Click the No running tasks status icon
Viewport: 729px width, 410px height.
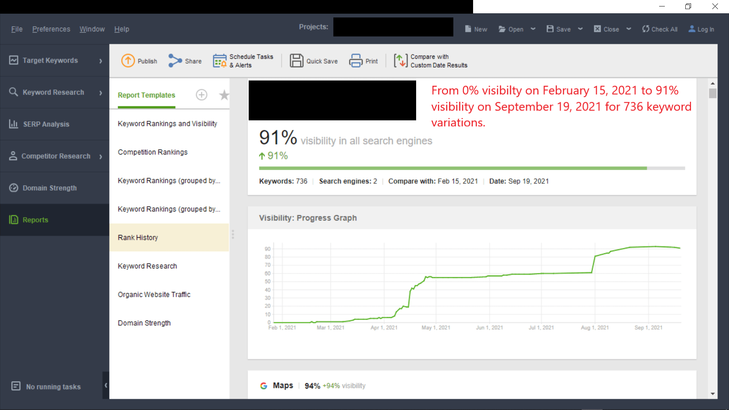pos(16,386)
